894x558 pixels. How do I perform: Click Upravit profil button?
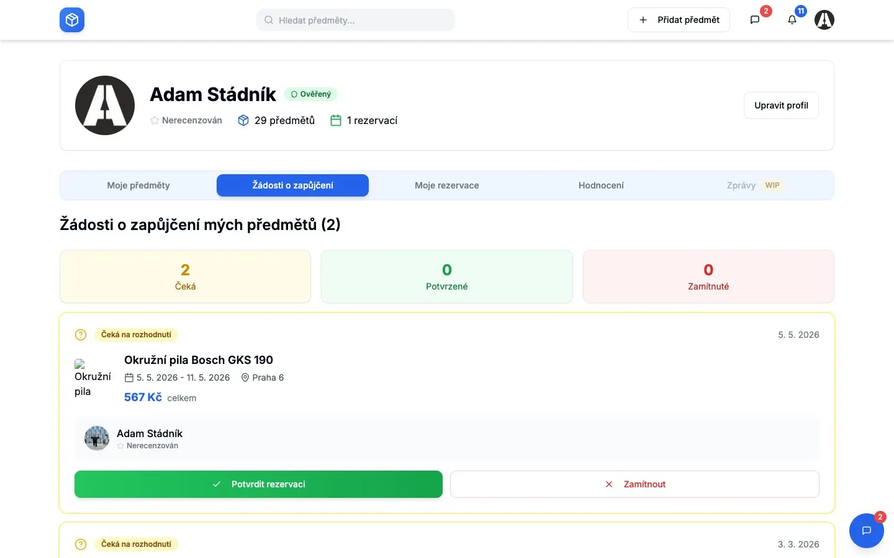[x=781, y=105]
